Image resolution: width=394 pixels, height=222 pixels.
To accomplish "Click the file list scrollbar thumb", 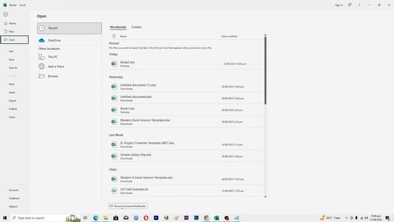I will pyautogui.click(x=265, y=70).
